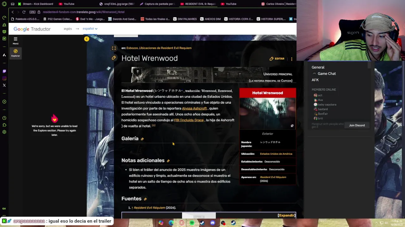Switch to Carlos Oliveira Resident tab
Viewport: 405px width, 227px height.
(x=279, y=4)
